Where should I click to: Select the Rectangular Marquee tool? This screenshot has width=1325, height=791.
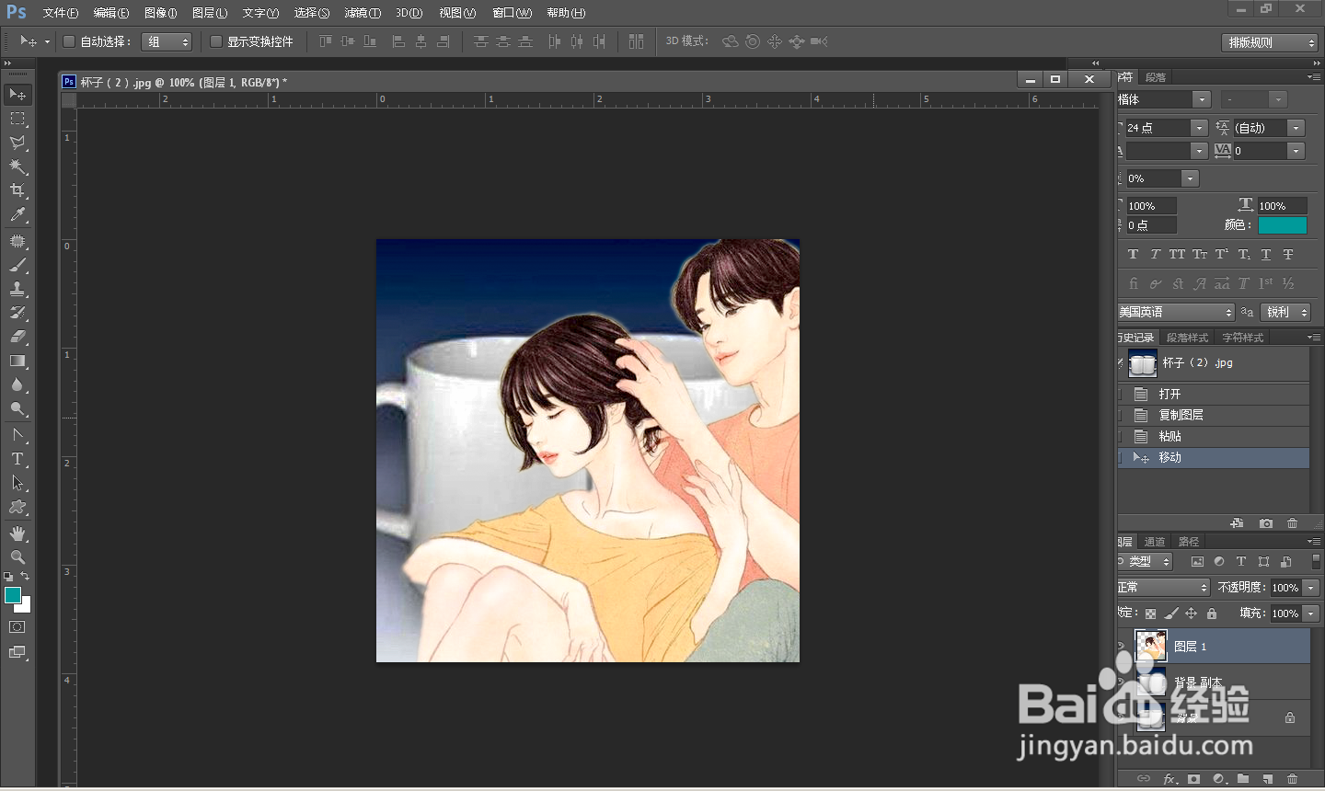click(17, 119)
